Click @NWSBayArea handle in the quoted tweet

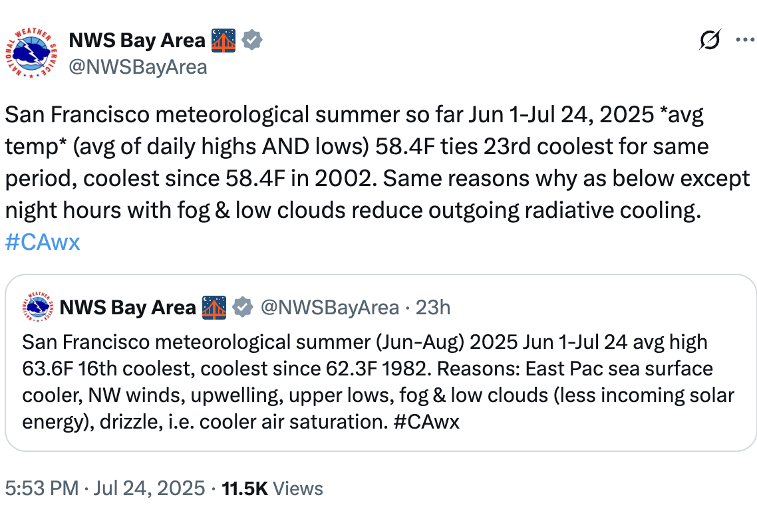click(x=330, y=307)
